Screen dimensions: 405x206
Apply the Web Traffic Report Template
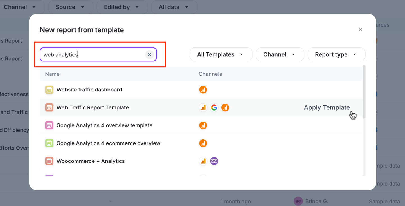[x=327, y=107]
